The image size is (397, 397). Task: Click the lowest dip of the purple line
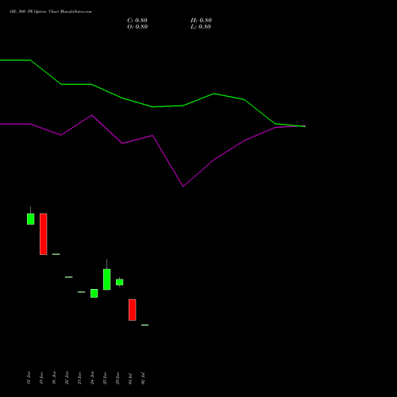[183, 187]
